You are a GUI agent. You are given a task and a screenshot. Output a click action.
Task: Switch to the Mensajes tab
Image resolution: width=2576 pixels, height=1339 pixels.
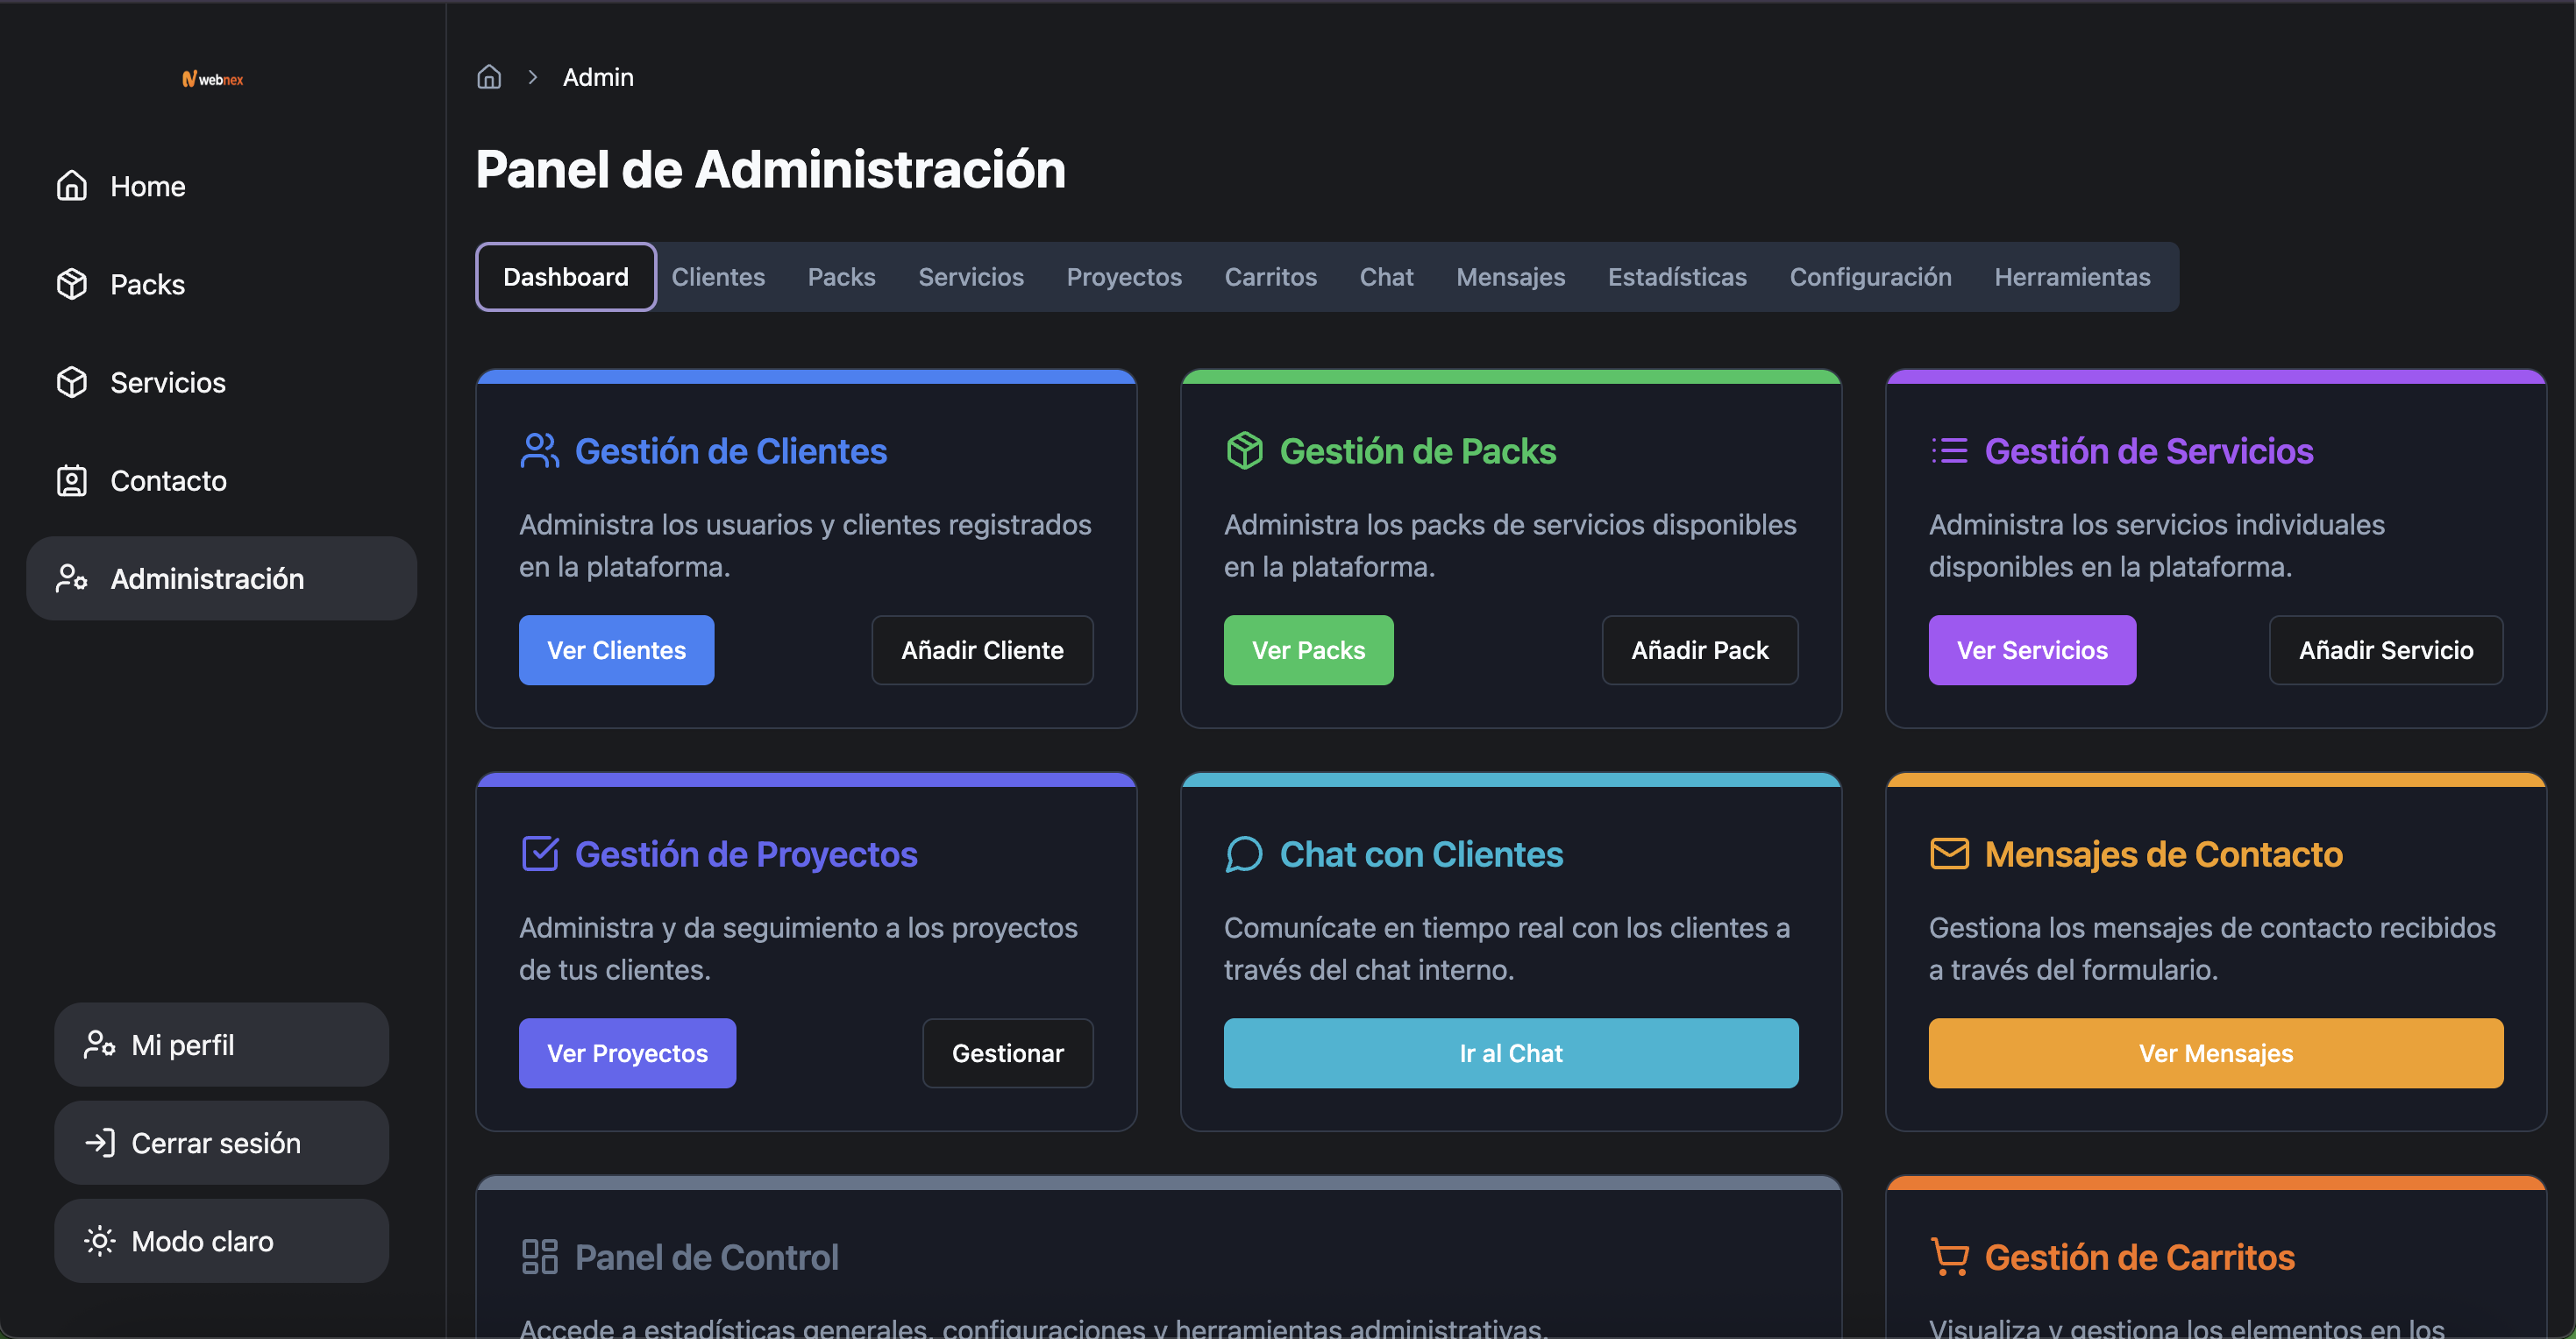tap(1510, 277)
